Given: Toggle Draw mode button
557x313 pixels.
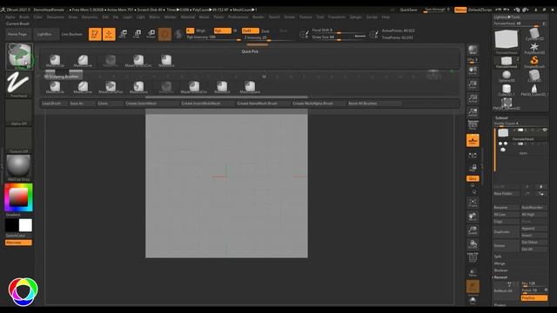Looking at the screenshot, I should 109,34.
